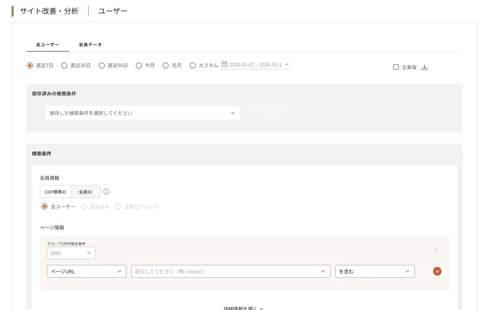Image resolution: width=482 pixels, height=310 pixels.
Task: Click the 会員情報 label
Action: pos(50,178)
